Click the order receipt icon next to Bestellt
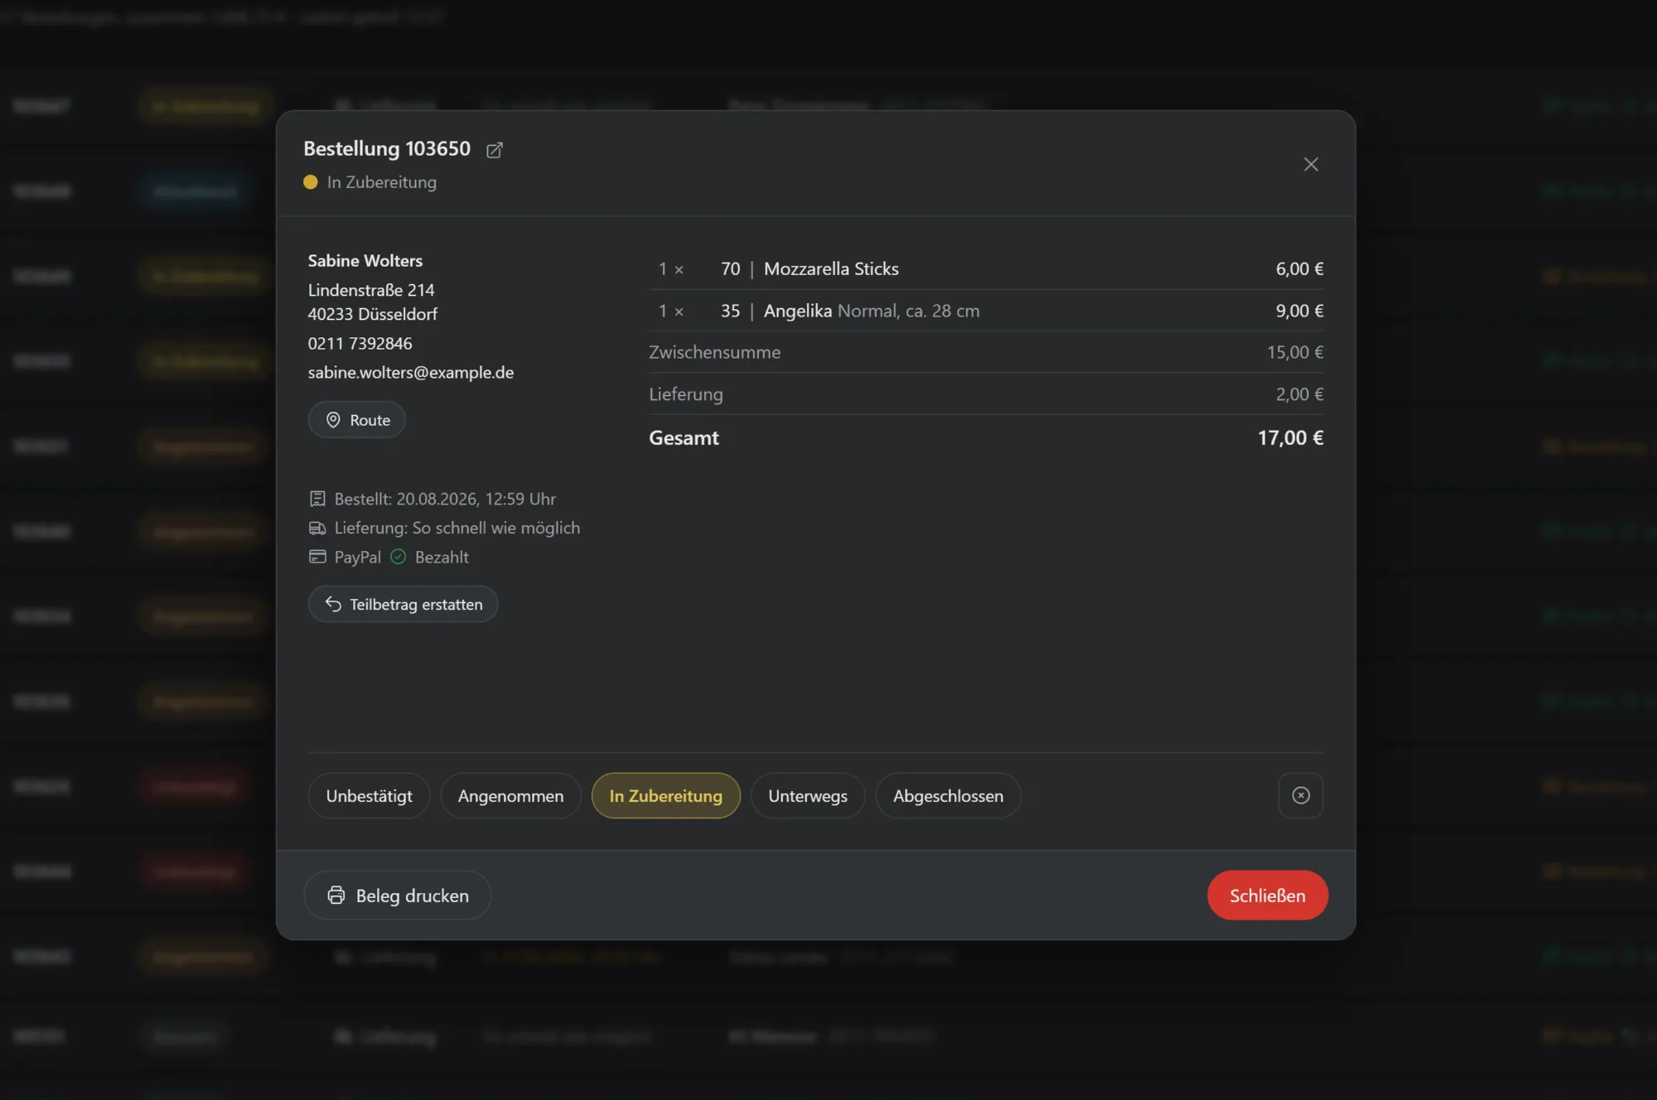This screenshot has width=1657, height=1100. pos(317,499)
